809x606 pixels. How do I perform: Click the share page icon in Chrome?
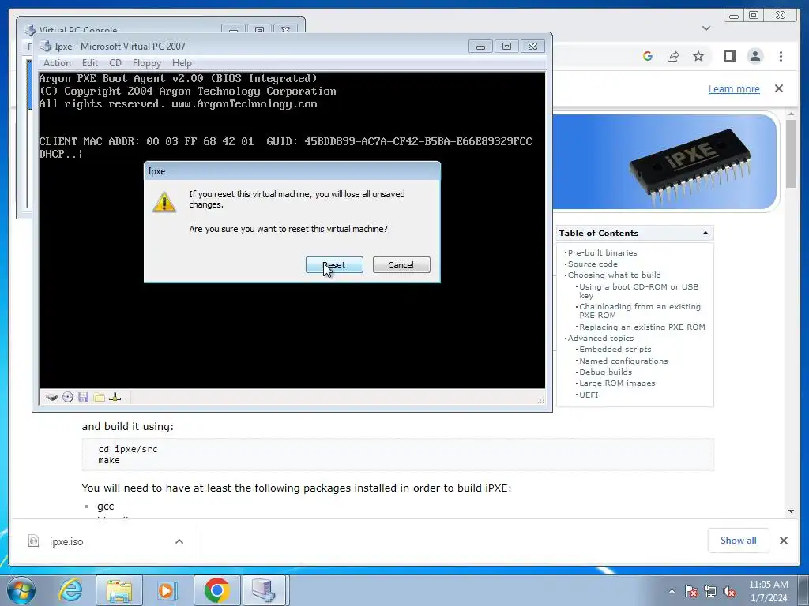click(x=673, y=56)
